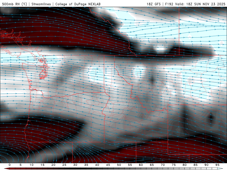The height and width of the screenshot is (170, 227).
Task: Click the '30' value on the color scale
Action: [x=75, y=165]
